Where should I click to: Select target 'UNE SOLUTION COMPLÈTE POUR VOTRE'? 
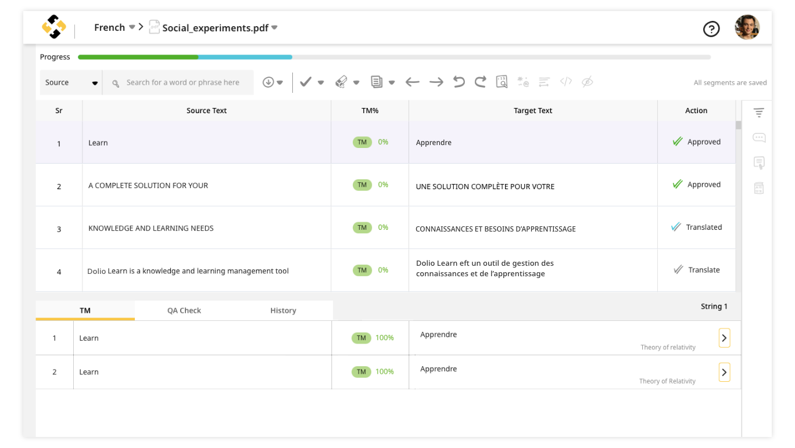(x=485, y=186)
